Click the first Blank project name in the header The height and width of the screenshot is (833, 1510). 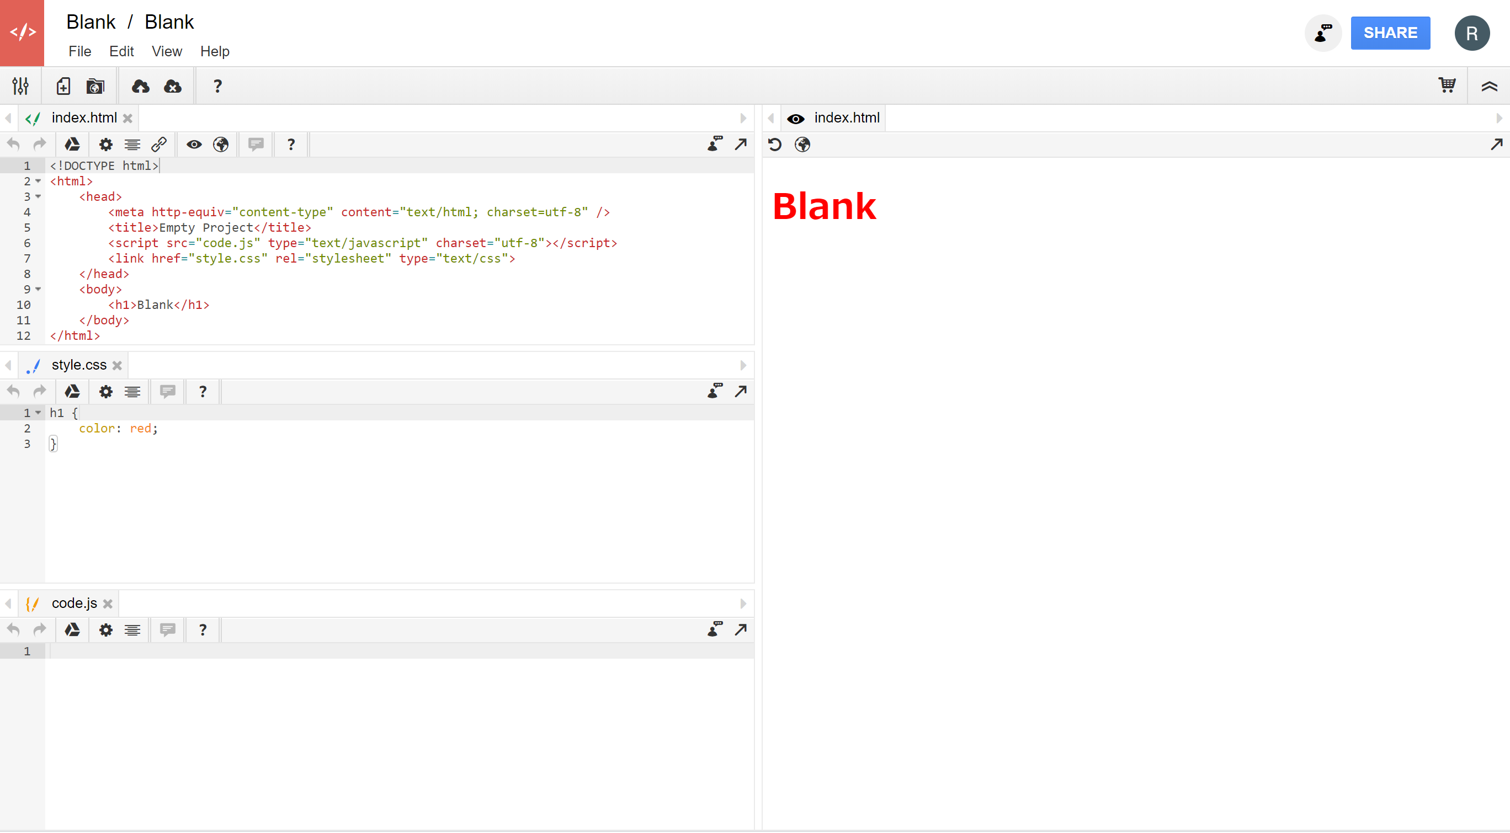click(91, 22)
